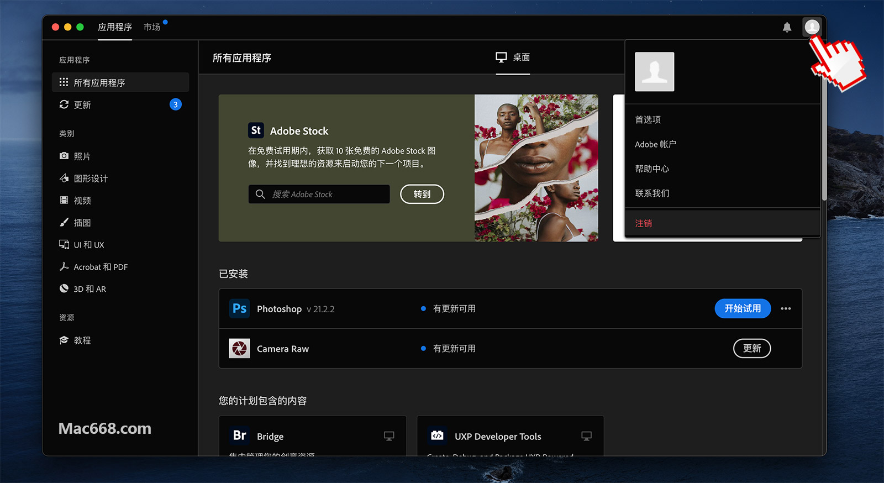884x483 pixels.
Task: Open the Acrobat 和 PDF category icon
Action: pos(64,266)
